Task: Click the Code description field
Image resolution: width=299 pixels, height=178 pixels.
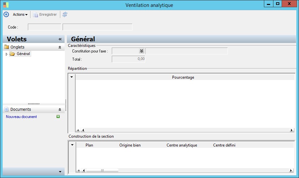Action: coord(97,27)
